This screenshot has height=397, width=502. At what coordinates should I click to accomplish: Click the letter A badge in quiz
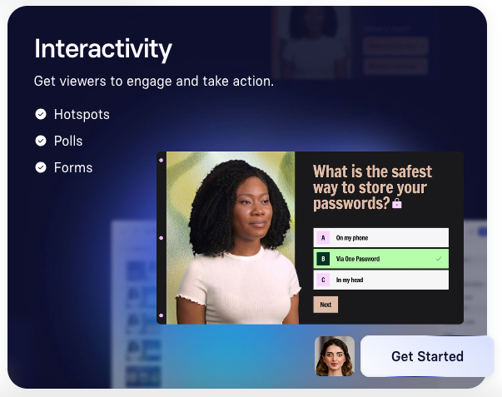pos(323,238)
